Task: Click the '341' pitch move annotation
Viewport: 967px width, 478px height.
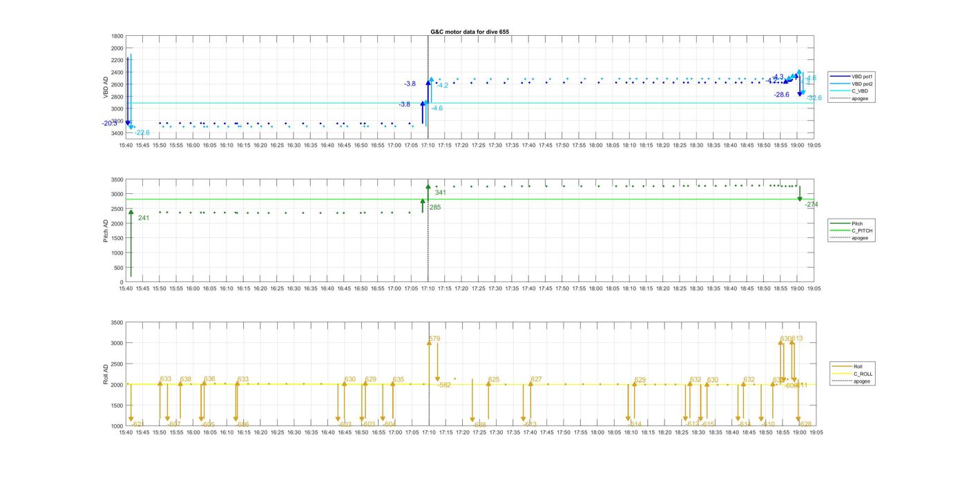Action: point(441,192)
